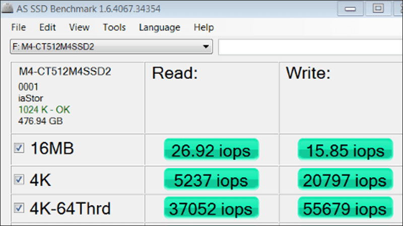Click the 16MB test label

tap(52, 148)
